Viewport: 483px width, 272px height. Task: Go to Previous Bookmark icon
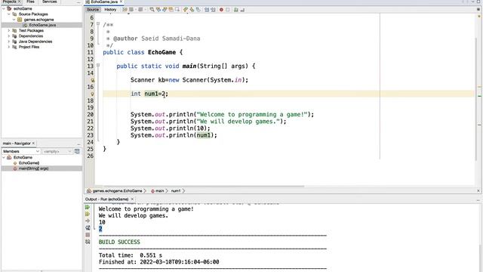(186, 10)
